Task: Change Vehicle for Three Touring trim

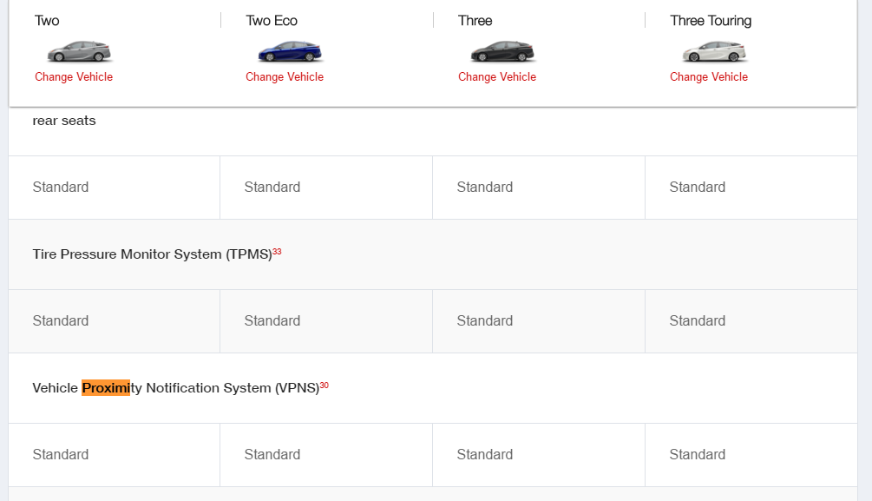Action: click(709, 76)
